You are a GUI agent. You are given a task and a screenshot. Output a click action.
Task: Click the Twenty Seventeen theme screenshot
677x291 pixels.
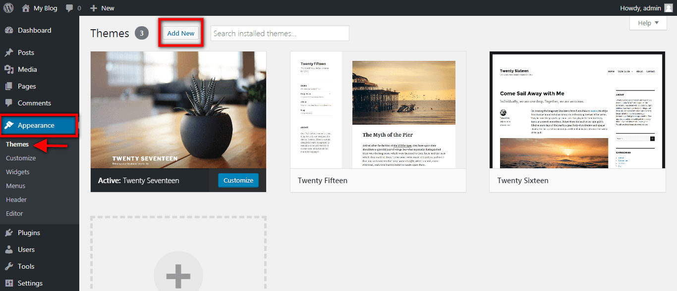point(178,110)
